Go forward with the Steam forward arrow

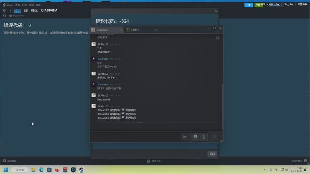pyautogui.click(x=10, y=10)
